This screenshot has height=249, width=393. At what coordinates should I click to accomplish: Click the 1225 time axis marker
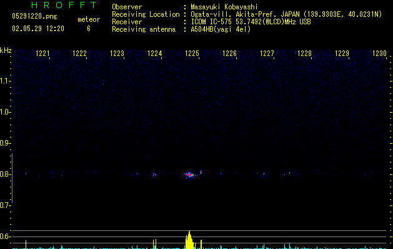[x=192, y=54]
